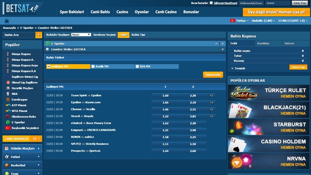Open the CANLI BAHİSLER 73 button
The width and height of the screenshot is (311, 175).
22,139
